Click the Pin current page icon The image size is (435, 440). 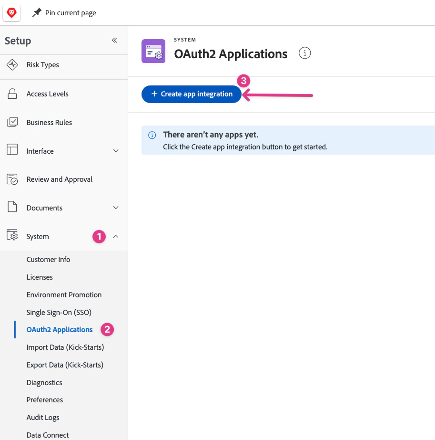(x=36, y=13)
